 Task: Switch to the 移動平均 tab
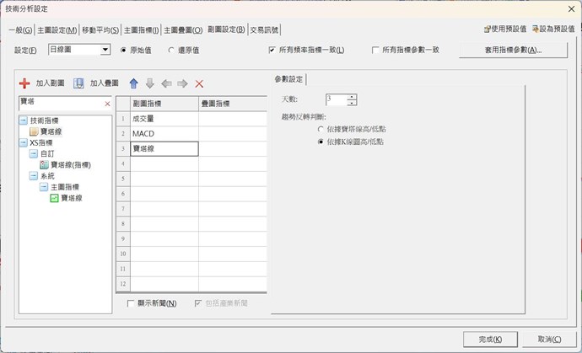click(100, 29)
